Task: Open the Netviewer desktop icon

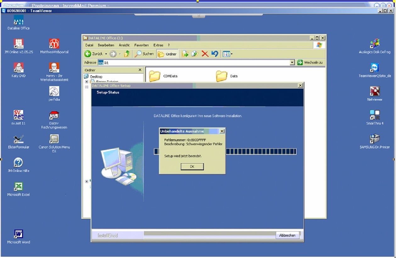Action: (x=375, y=92)
